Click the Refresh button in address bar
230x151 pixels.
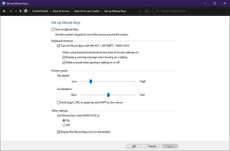(146, 11)
